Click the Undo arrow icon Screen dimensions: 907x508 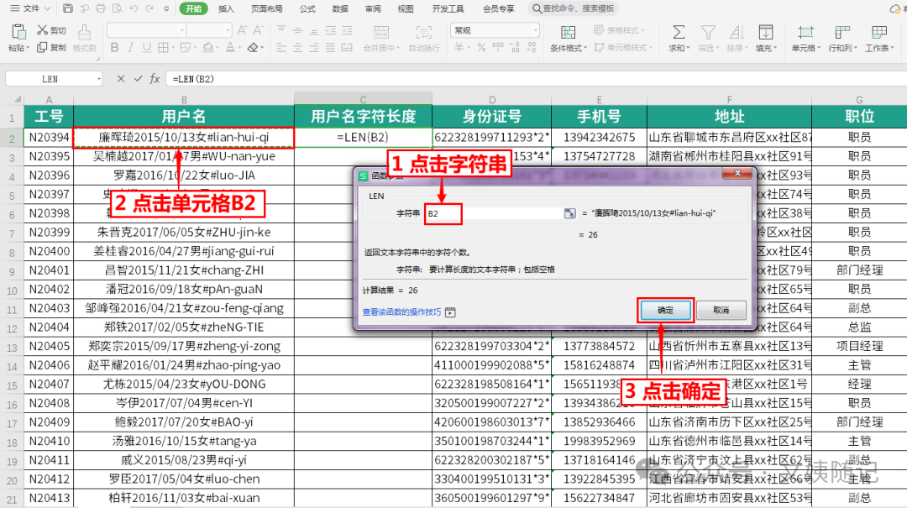point(134,8)
